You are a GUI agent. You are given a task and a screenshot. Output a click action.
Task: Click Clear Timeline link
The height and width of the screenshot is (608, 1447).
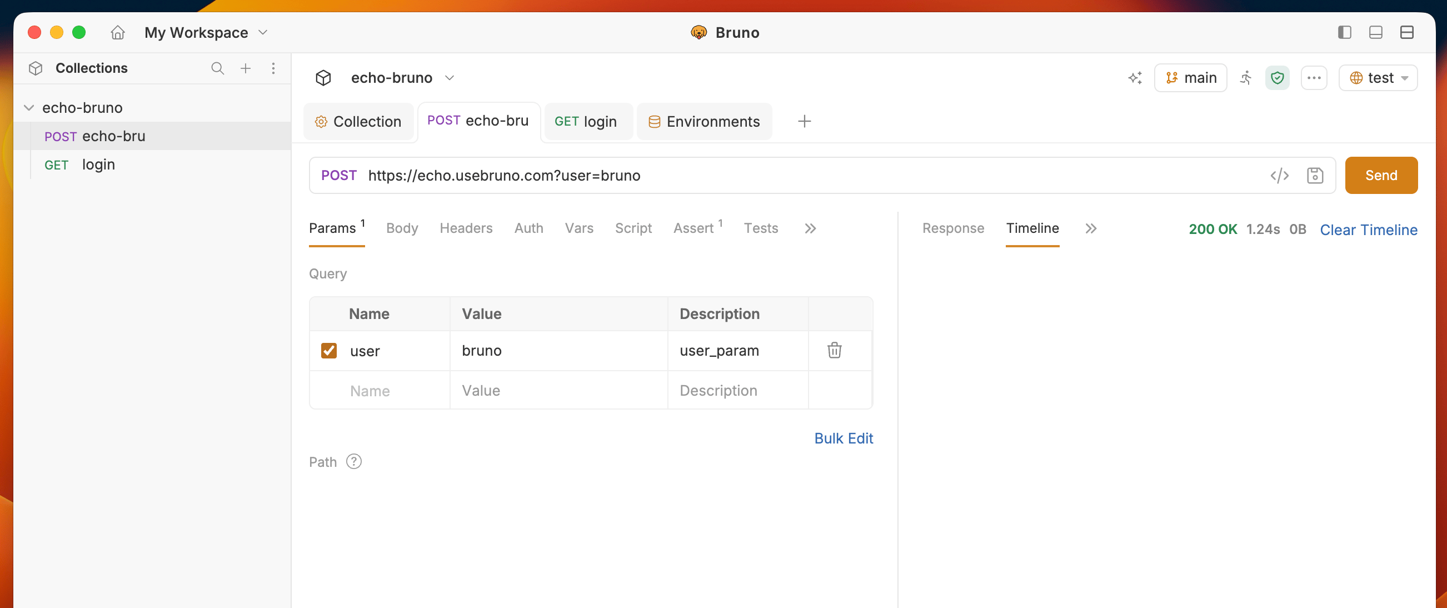click(x=1368, y=230)
